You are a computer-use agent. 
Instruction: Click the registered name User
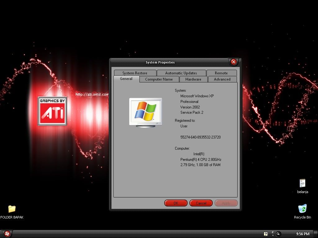[x=184, y=126]
